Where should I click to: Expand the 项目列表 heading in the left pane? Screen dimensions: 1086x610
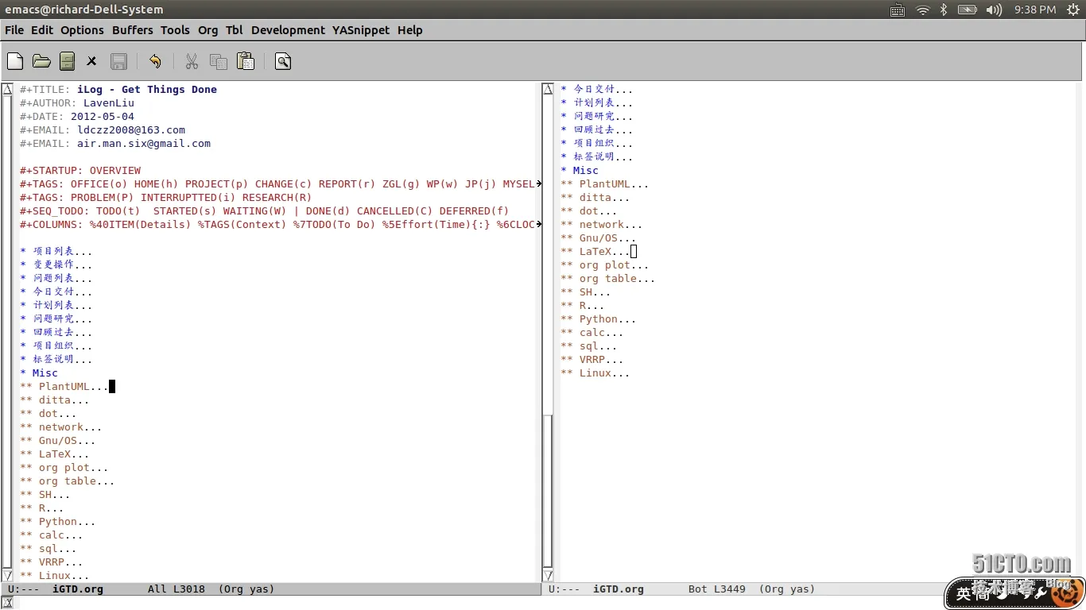coord(56,251)
